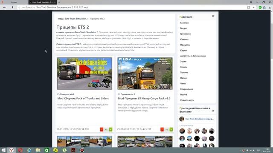Open Yandex home via the Я button
This screenshot has width=273, height=153.
click(12, 8)
